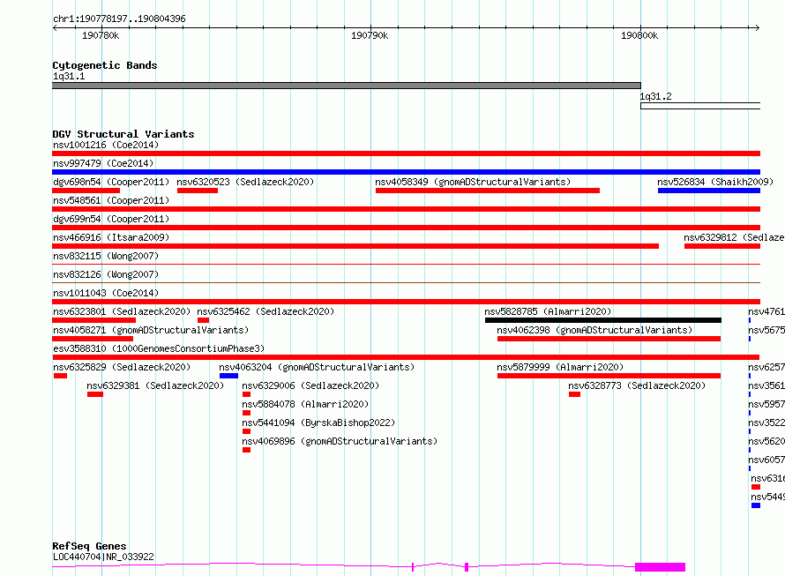Click blue nsv4063204 gnomAD variant bar
Screen dimensions: 785x576
click(x=228, y=376)
